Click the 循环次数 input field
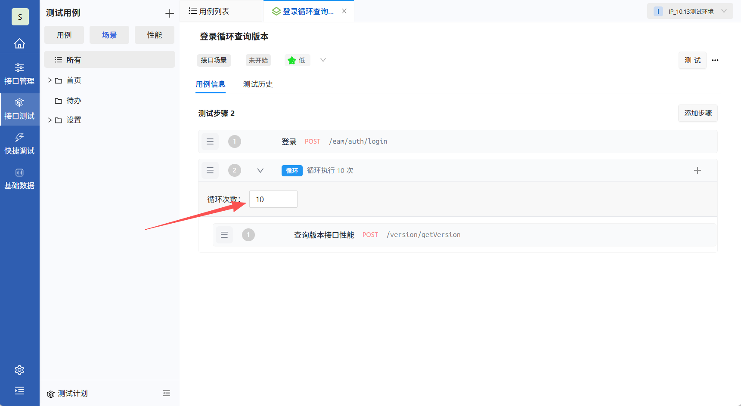 [x=273, y=199]
